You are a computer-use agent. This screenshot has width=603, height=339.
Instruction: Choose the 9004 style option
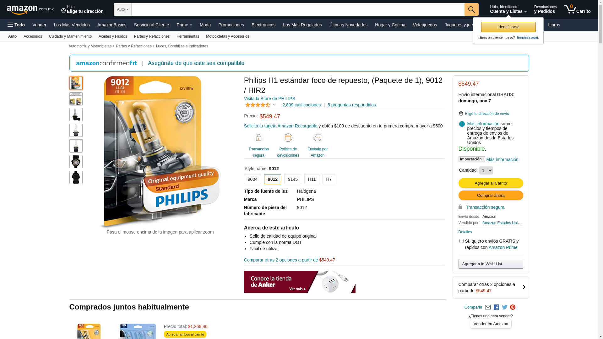click(x=253, y=179)
